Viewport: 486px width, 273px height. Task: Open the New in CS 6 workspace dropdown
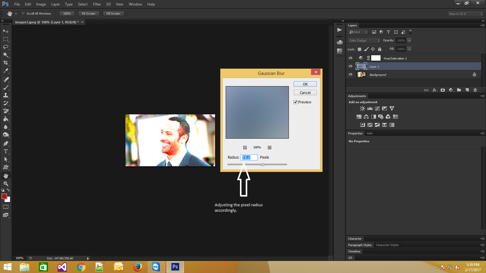466,14
